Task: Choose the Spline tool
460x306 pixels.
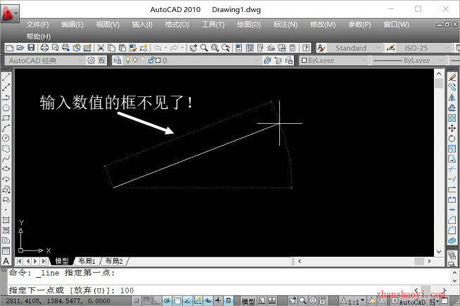Action: [x=6, y=159]
